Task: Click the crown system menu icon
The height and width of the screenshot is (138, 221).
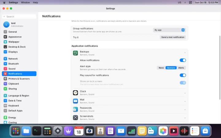Action: [x=4, y=2]
